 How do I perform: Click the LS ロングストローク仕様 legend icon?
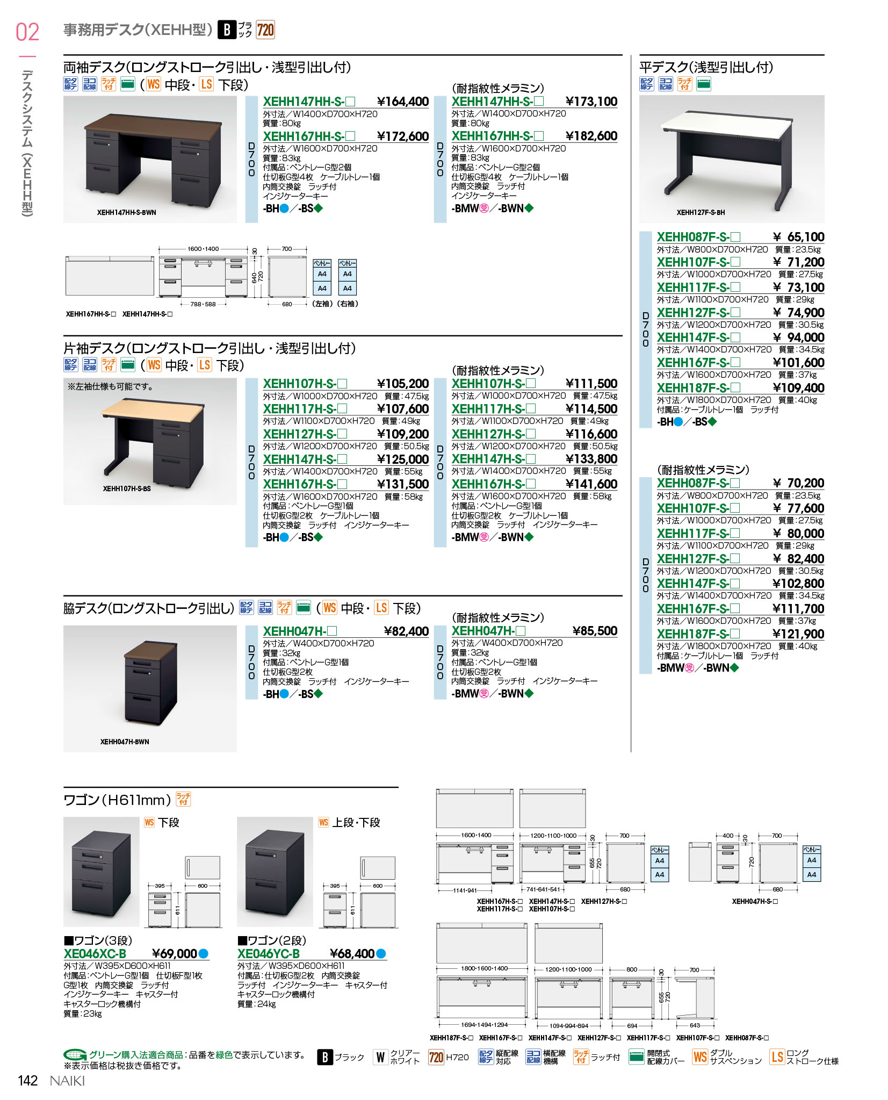pos(777,1057)
